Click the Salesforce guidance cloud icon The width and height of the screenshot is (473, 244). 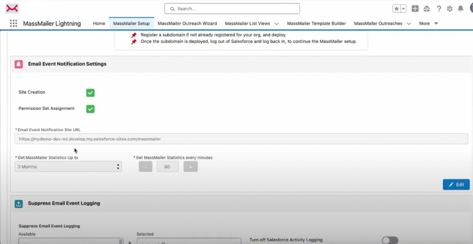click(426, 9)
